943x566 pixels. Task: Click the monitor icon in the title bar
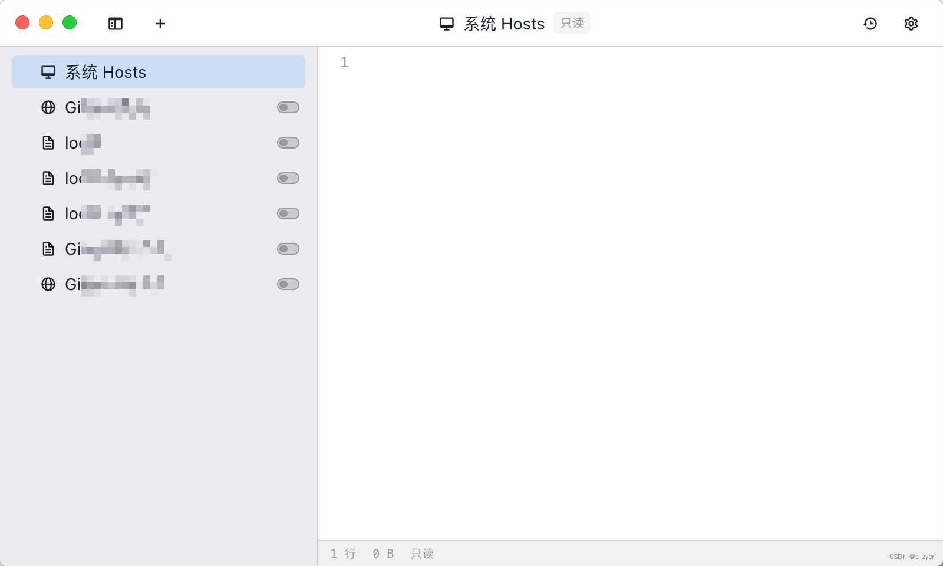(447, 24)
